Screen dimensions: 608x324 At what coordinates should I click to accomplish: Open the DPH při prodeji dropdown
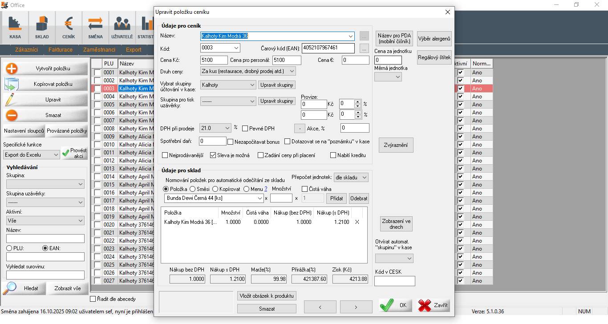tap(227, 128)
